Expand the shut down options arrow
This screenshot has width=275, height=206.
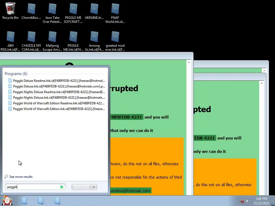pos(94,187)
